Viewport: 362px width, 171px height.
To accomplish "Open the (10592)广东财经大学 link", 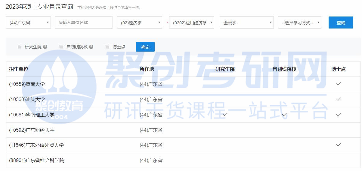I will click(x=32, y=130).
